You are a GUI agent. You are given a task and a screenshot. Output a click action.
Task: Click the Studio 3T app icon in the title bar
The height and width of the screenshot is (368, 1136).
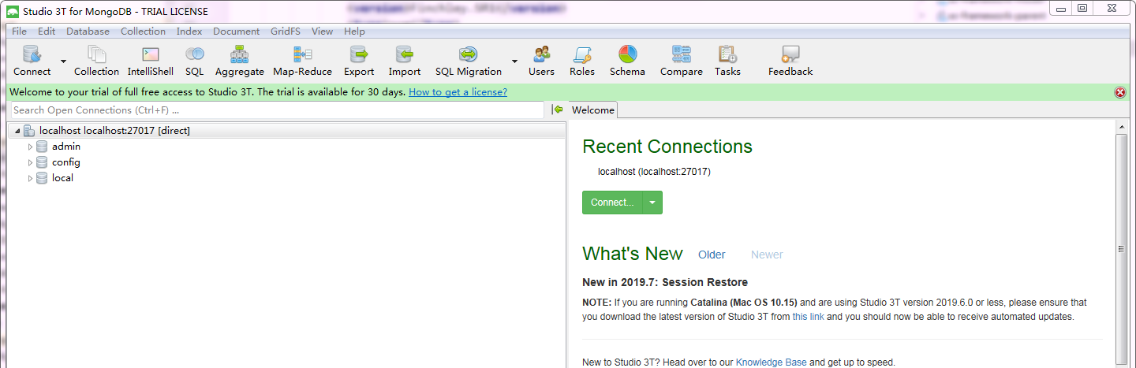(x=13, y=11)
